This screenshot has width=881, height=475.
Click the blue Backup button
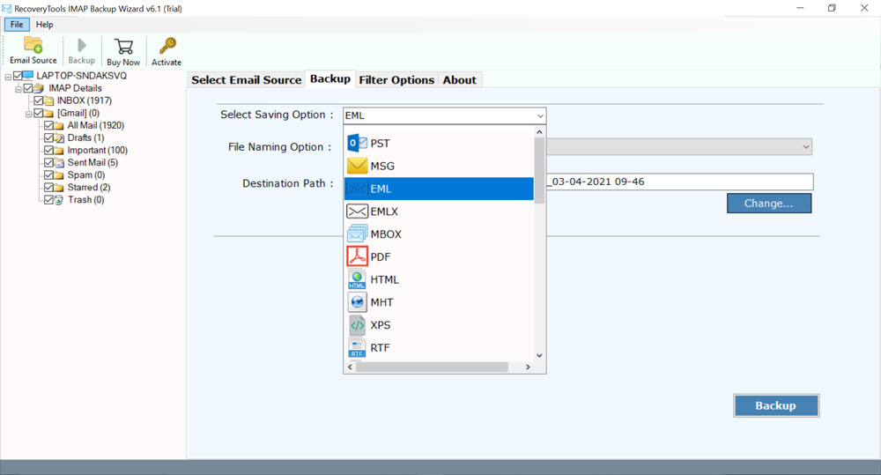point(776,405)
